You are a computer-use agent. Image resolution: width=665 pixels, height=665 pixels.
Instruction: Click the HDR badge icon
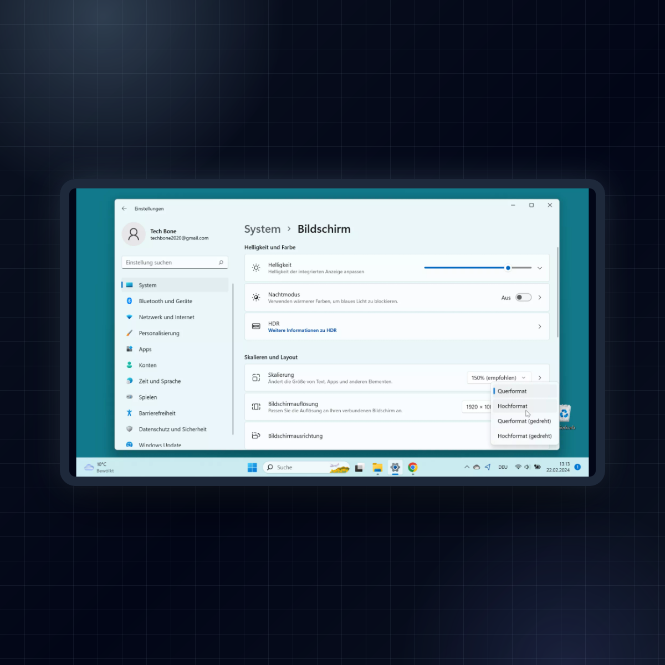click(256, 326)
